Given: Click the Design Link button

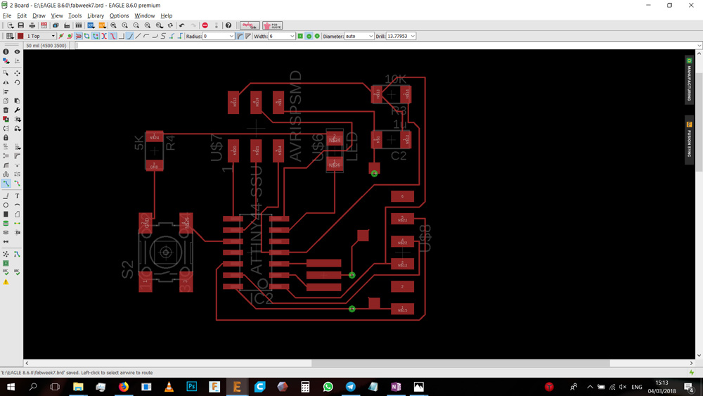Looking at the screenshot, I should [x=250, y=25].
